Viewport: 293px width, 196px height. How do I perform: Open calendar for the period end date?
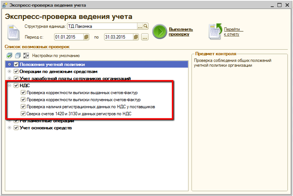coord(136,37)
